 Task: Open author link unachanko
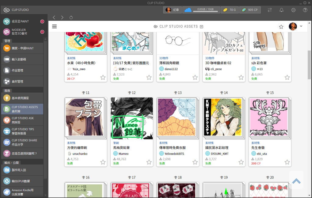pos(80,154)
